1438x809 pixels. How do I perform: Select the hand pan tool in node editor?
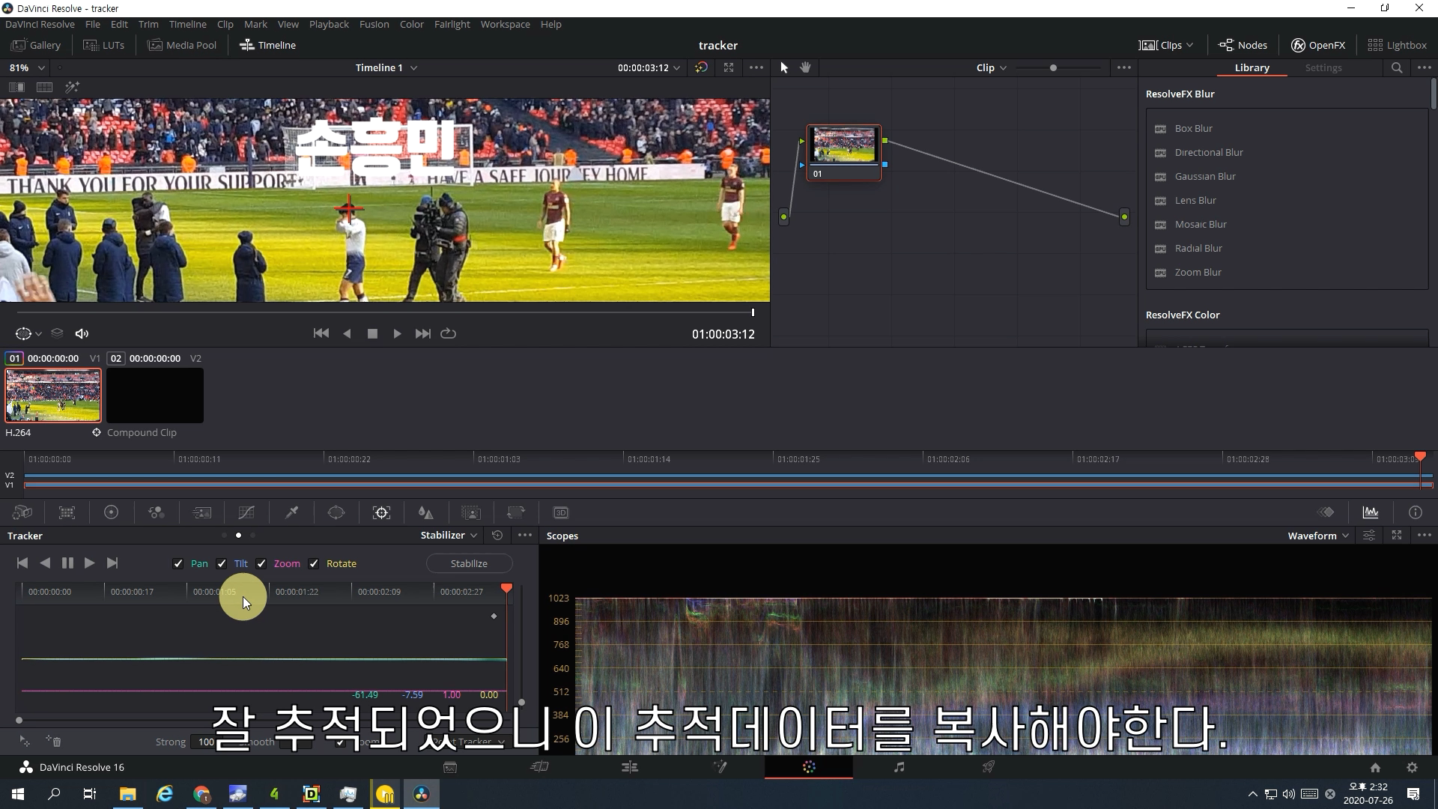805,67
